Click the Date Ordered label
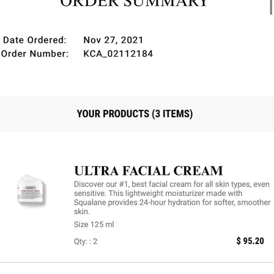Viewport: 274px width, 274px height. tap(35, 40)
